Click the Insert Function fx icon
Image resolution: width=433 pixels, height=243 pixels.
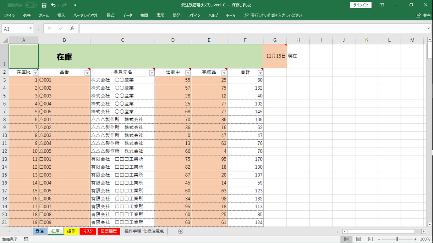point(72,28)
